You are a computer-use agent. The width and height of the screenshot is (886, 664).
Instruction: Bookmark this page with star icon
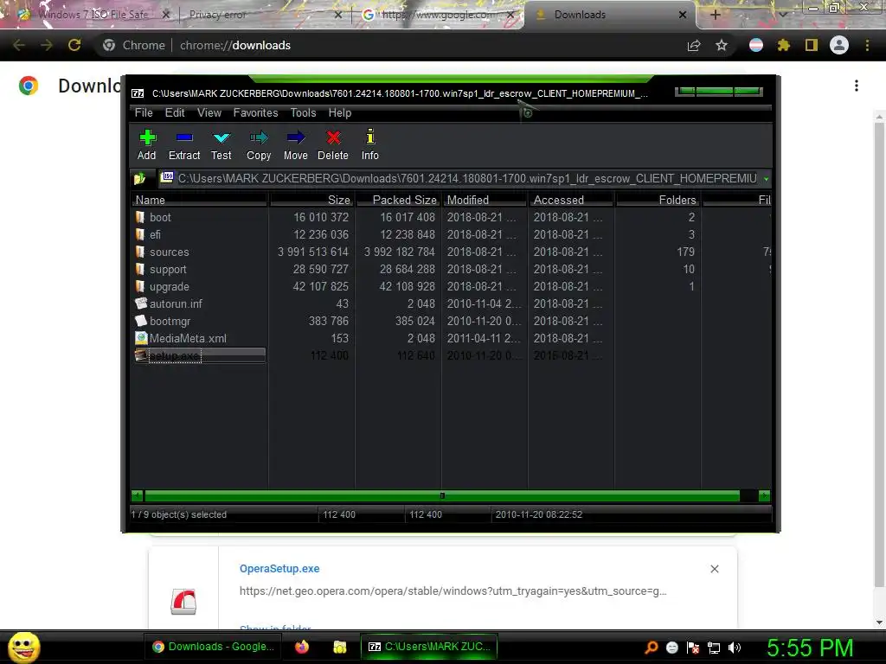722,45
